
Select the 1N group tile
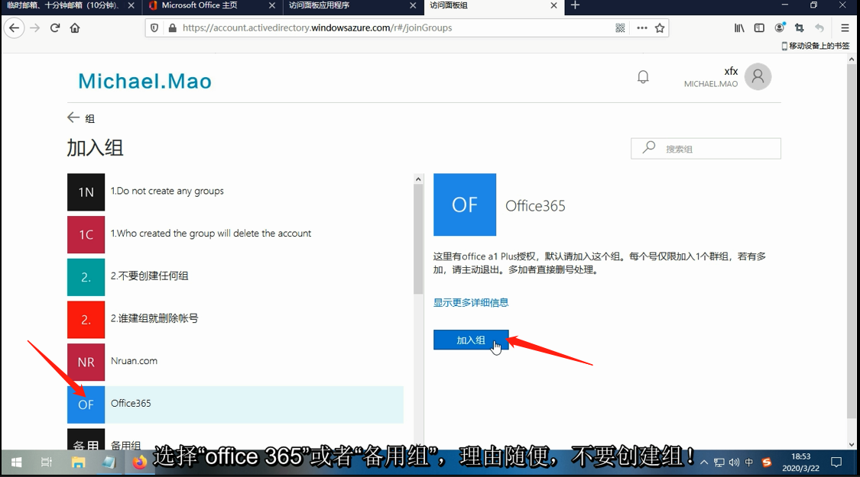[86, 192]
